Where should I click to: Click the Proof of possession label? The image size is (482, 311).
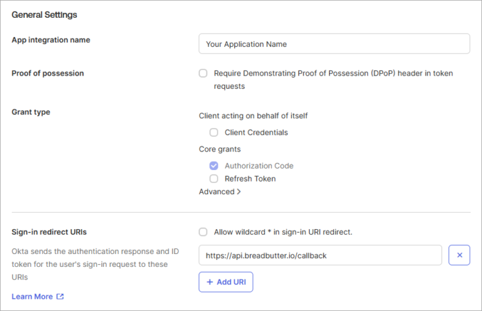(48, 73)
